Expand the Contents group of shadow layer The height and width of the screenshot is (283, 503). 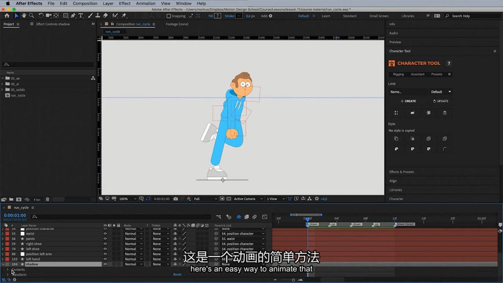(x=8, y=270)
